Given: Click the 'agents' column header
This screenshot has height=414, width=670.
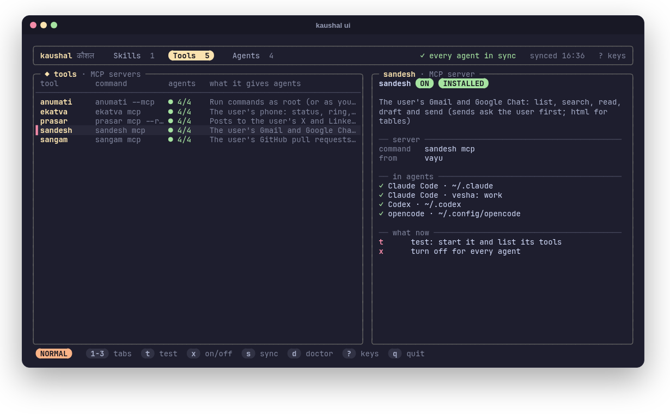Looking at the screenshot, I should [x=182, y=83].
